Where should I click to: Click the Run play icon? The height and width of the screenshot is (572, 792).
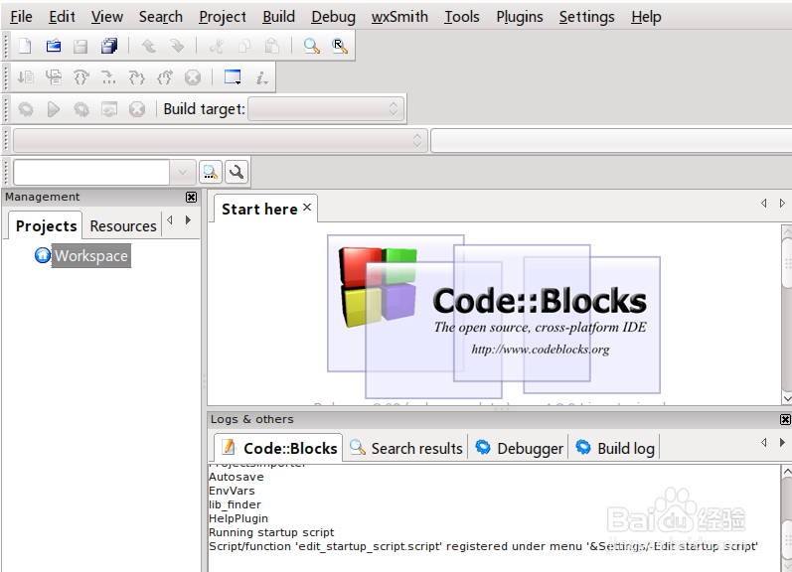coord(54,109)
